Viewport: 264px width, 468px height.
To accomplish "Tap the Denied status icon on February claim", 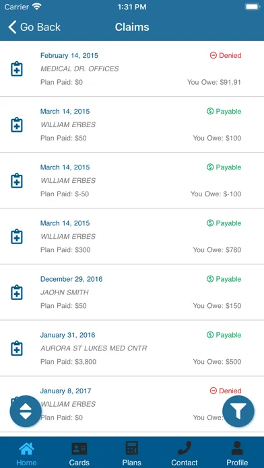I will click(213, 56).
